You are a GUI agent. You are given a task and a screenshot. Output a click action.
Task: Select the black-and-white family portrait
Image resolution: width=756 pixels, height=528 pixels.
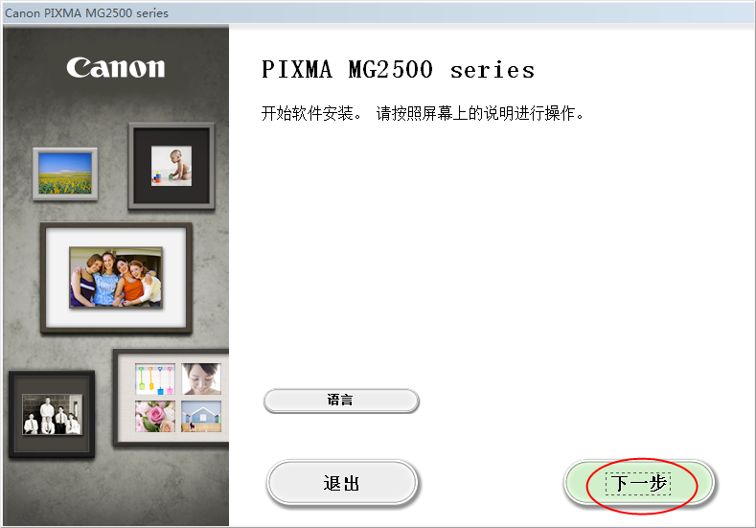pyautogui.click(x=52, y=414)
